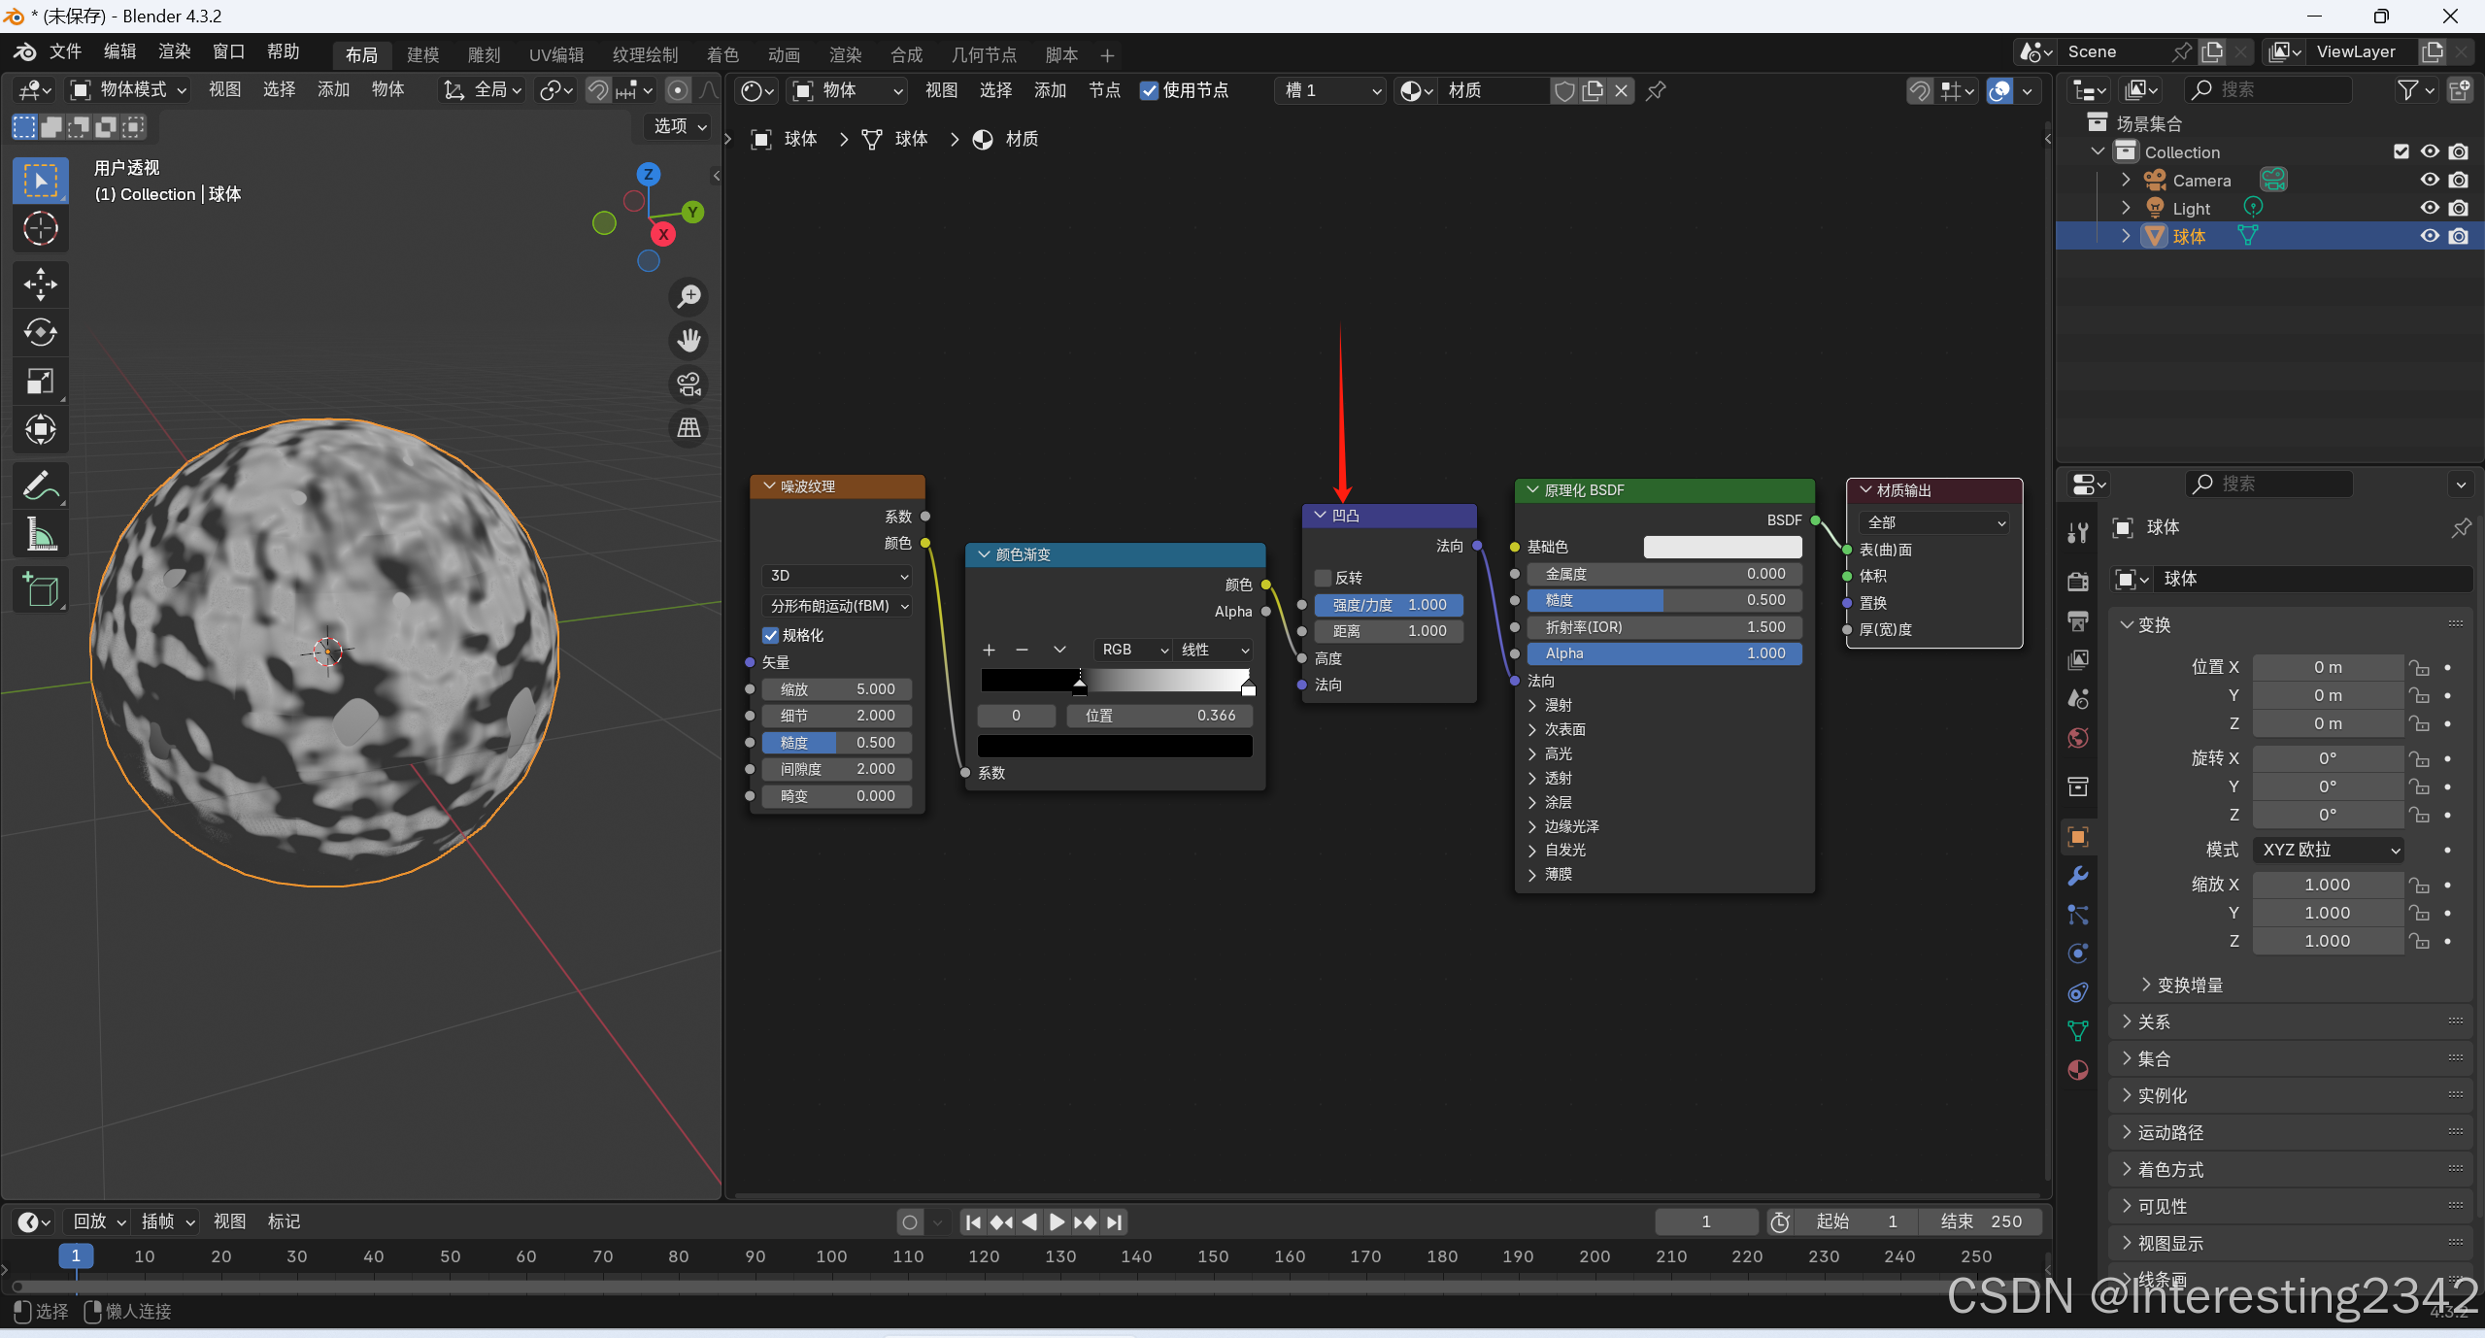The height and width of the screenshot is (1338, 2485).
Task: Select the Move tool in viewport toolbar
Action: [40, 284]
